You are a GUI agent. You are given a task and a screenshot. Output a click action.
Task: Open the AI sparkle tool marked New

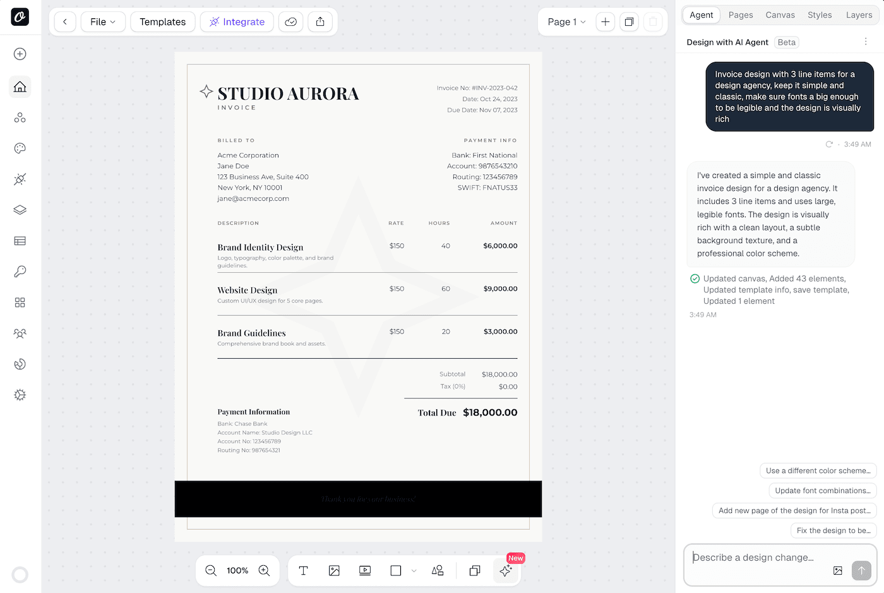coord(505,570)
